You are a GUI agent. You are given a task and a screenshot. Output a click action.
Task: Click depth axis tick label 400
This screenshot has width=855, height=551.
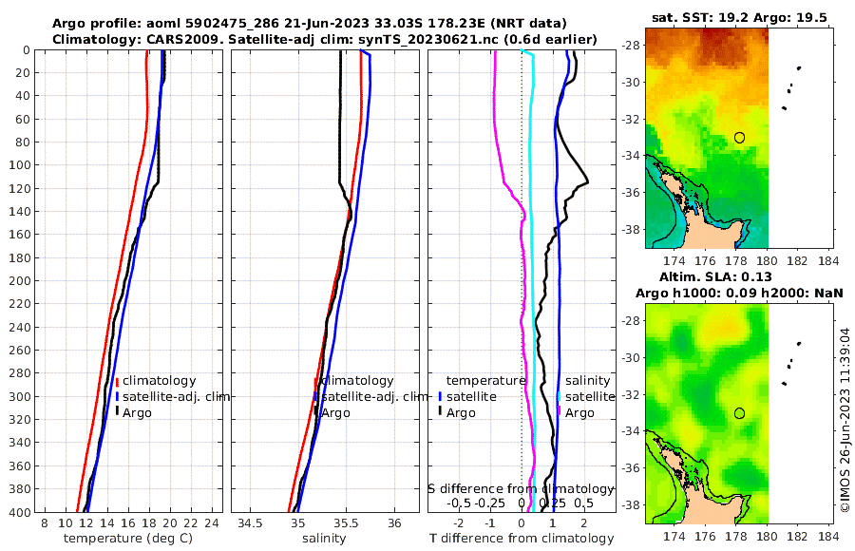pos(20,513)
